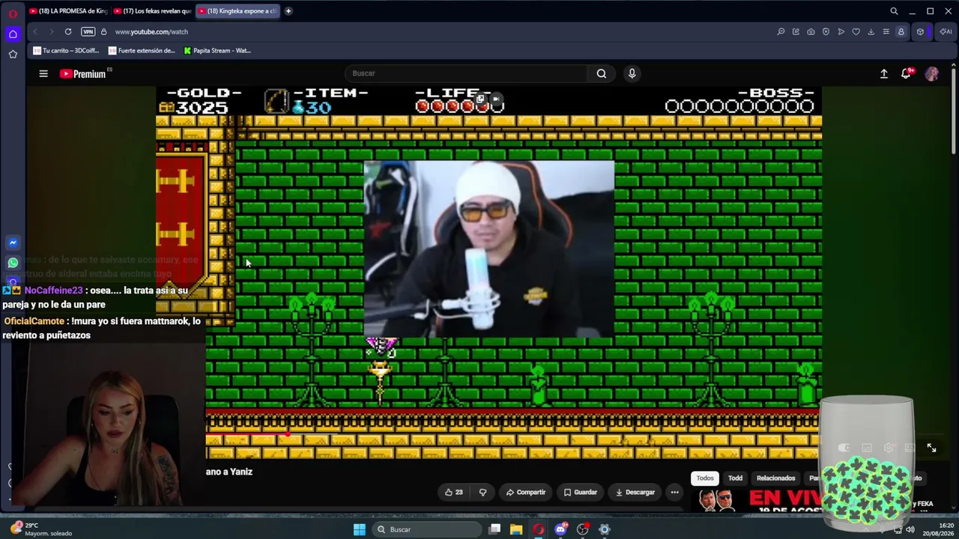
Task: Save video with the Guardar button
Action: (581, 492)
